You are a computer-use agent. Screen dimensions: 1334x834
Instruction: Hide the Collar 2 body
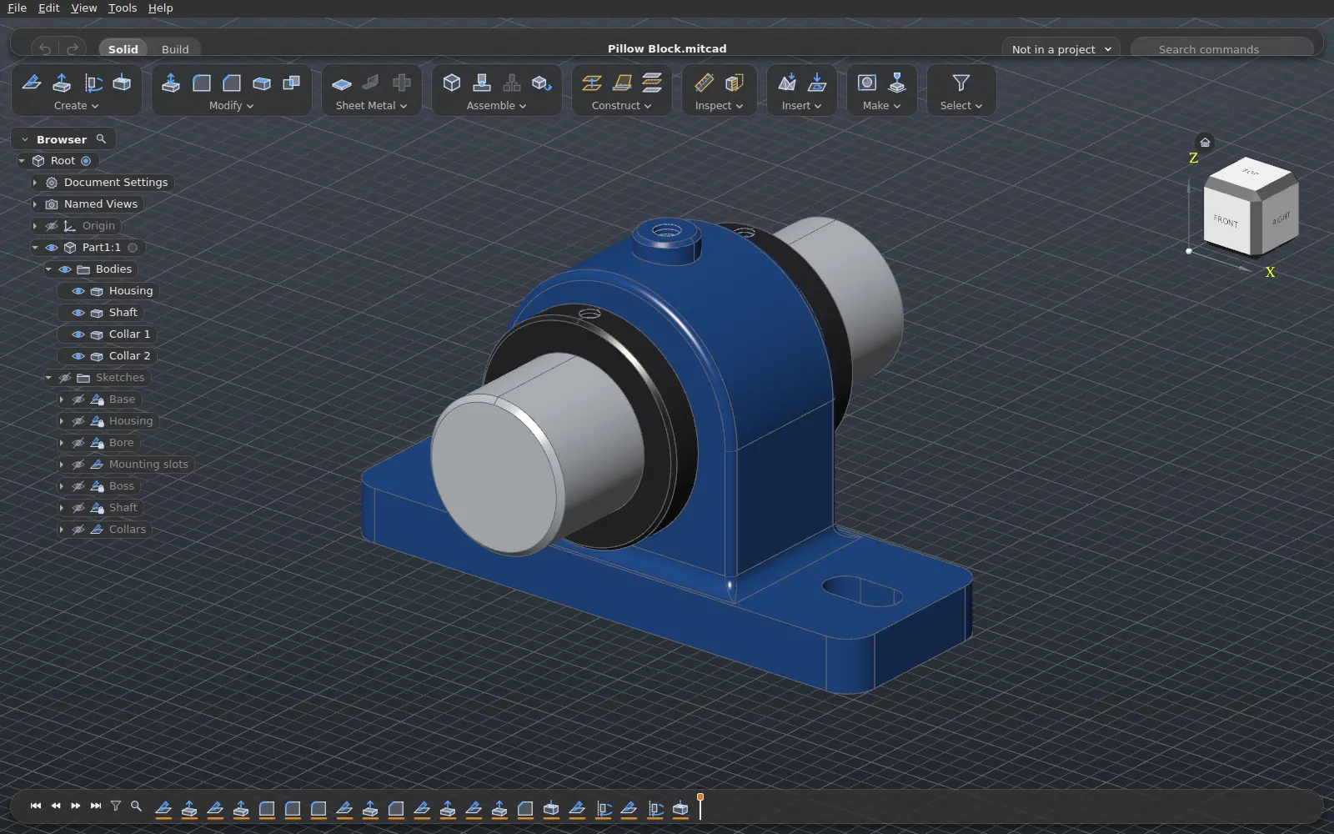[78, 356]
